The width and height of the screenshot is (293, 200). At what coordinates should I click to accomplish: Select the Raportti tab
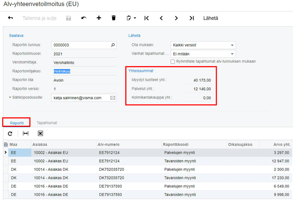tap(17, 123)
